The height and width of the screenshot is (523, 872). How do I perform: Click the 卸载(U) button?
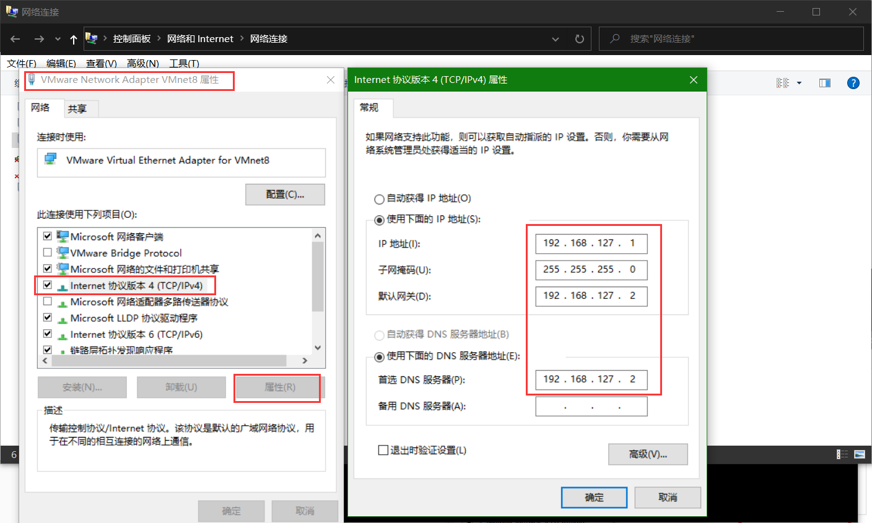tap(181, 387)
